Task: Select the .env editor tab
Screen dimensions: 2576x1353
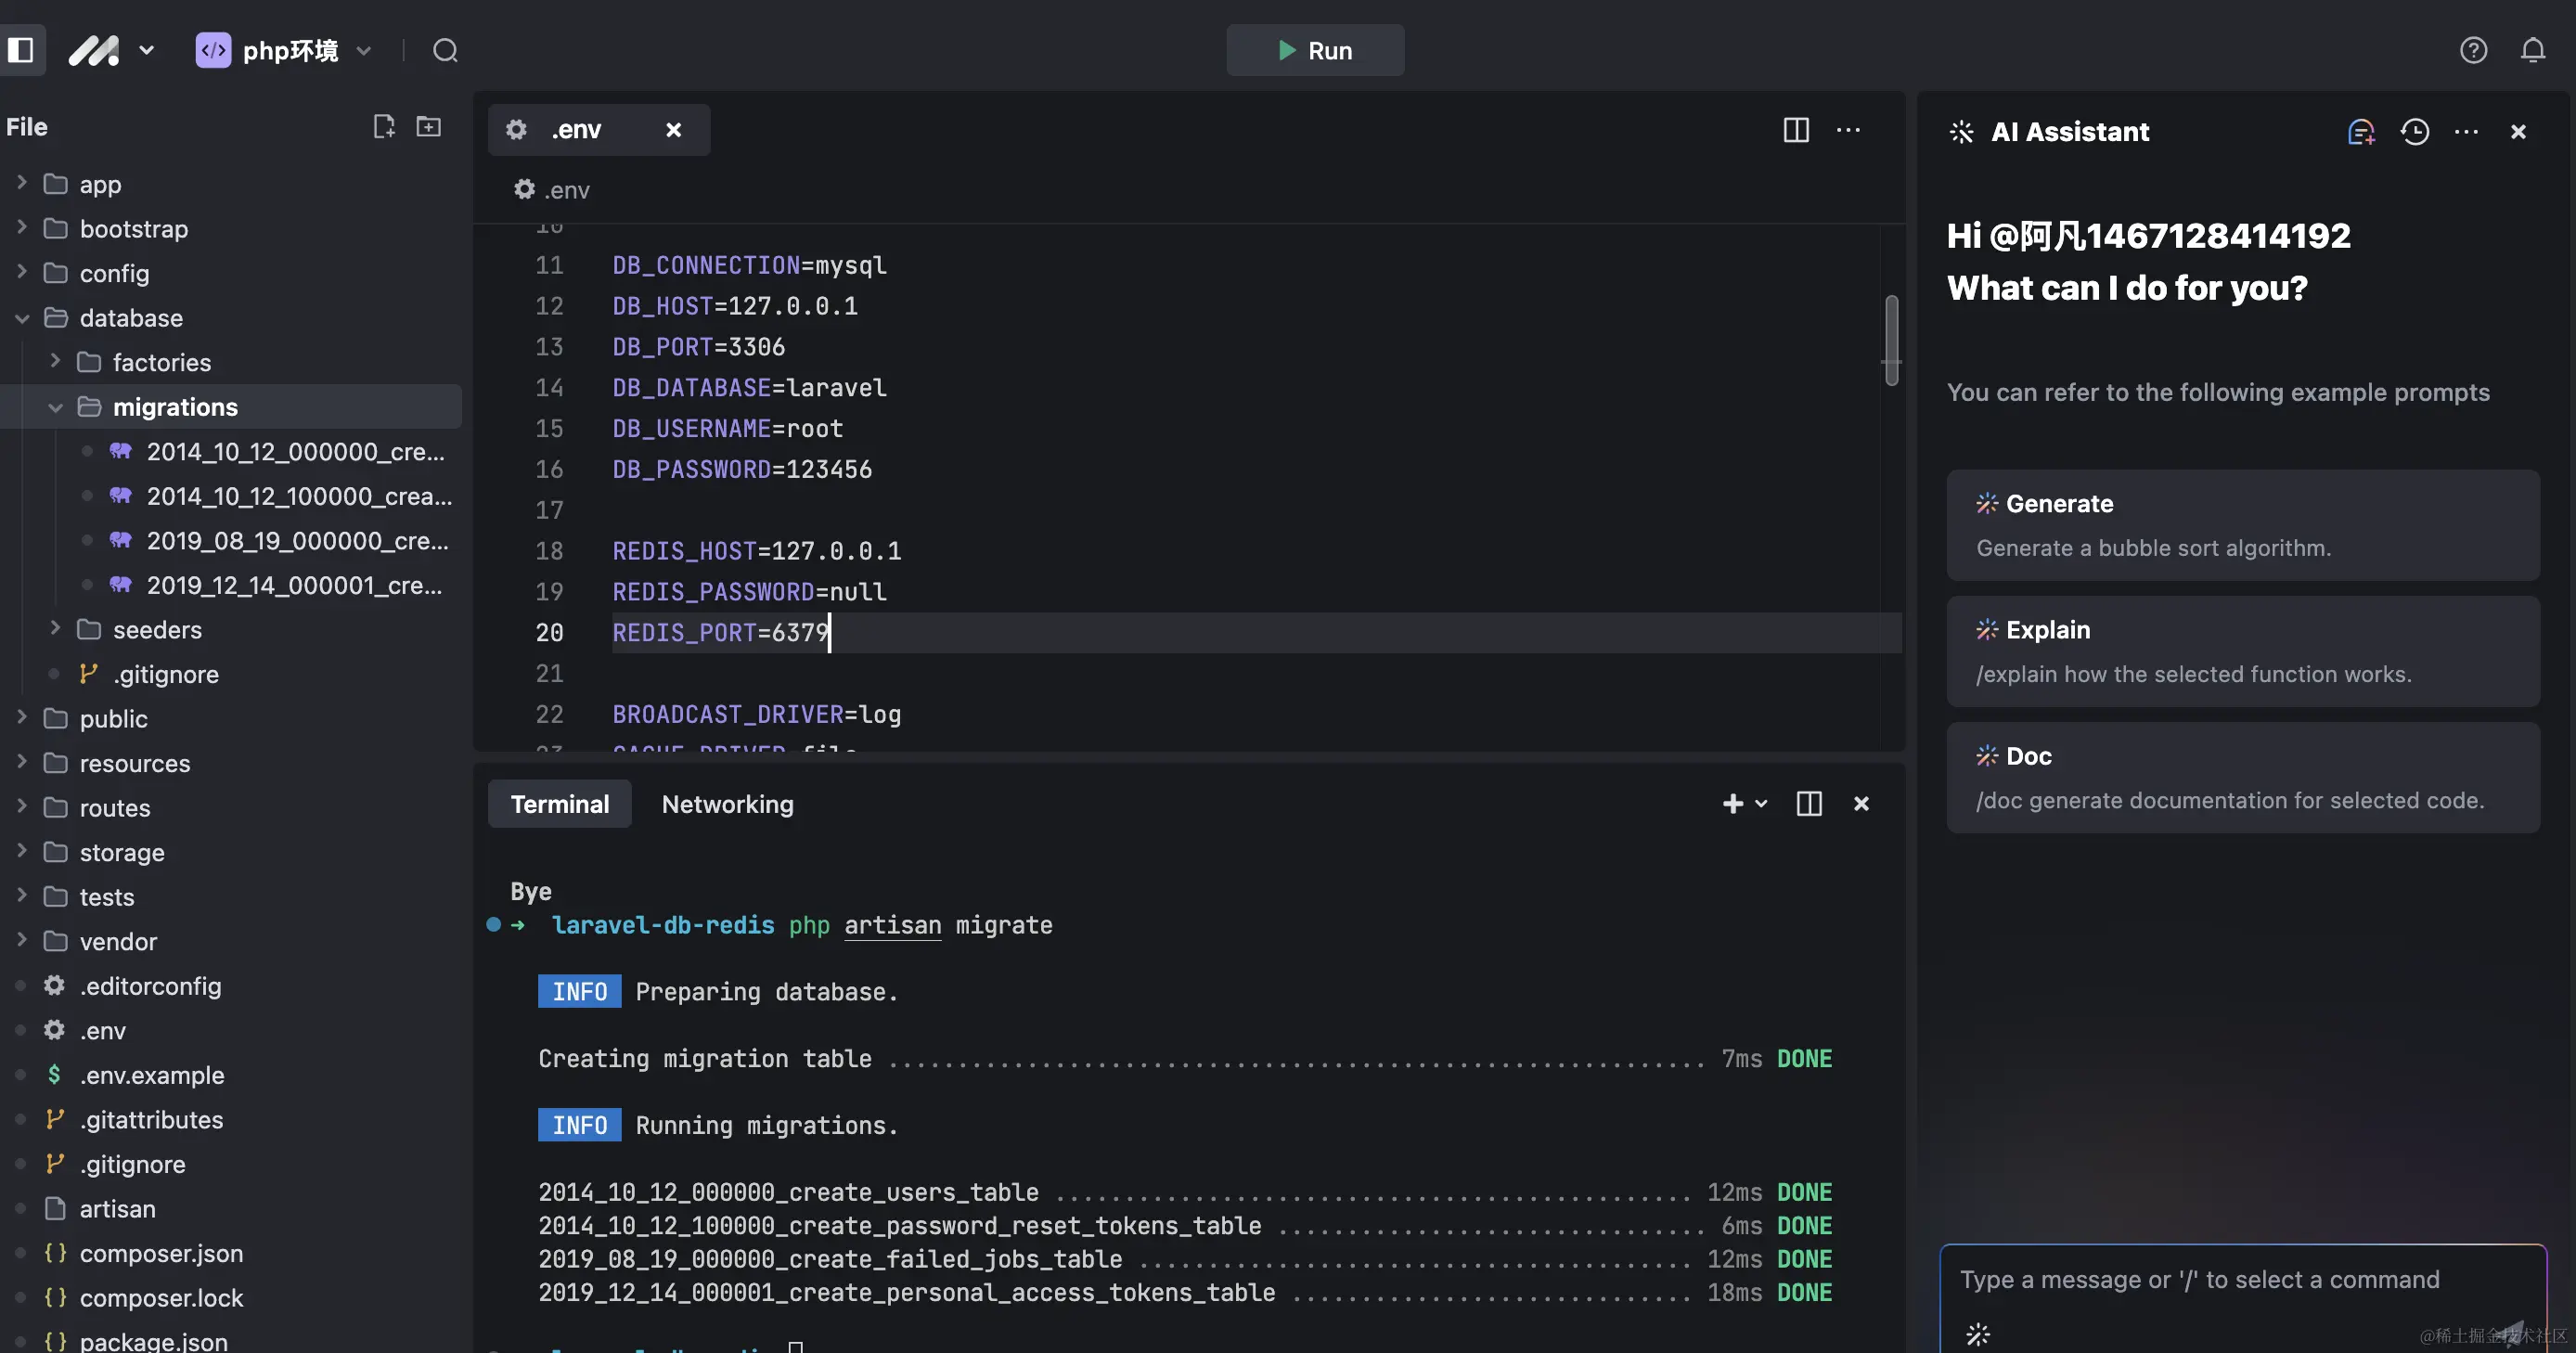Action: click(576, 129)
